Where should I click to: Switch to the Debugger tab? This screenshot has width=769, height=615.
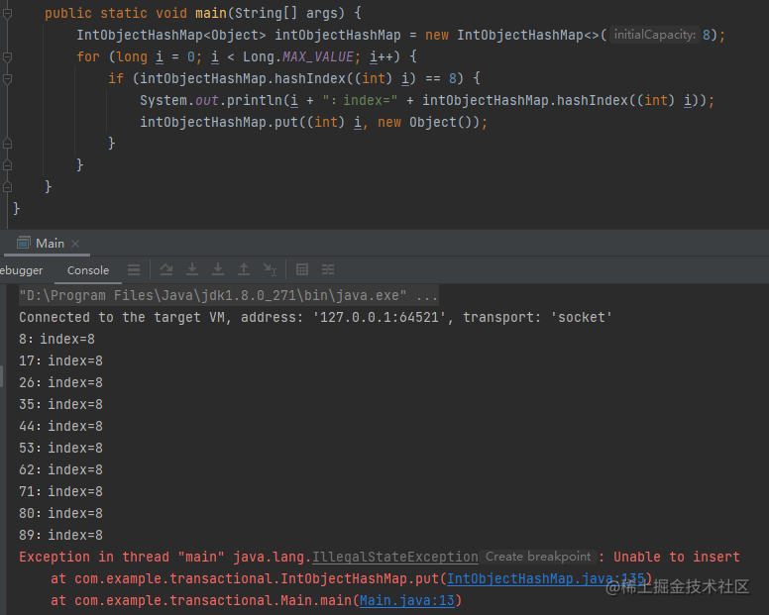[x=21, y=270]
